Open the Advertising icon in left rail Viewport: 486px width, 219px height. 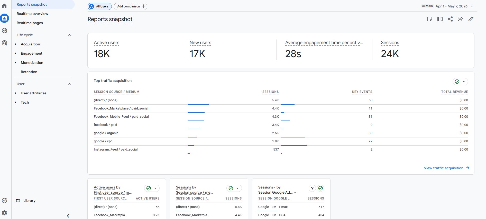(4, 43)
